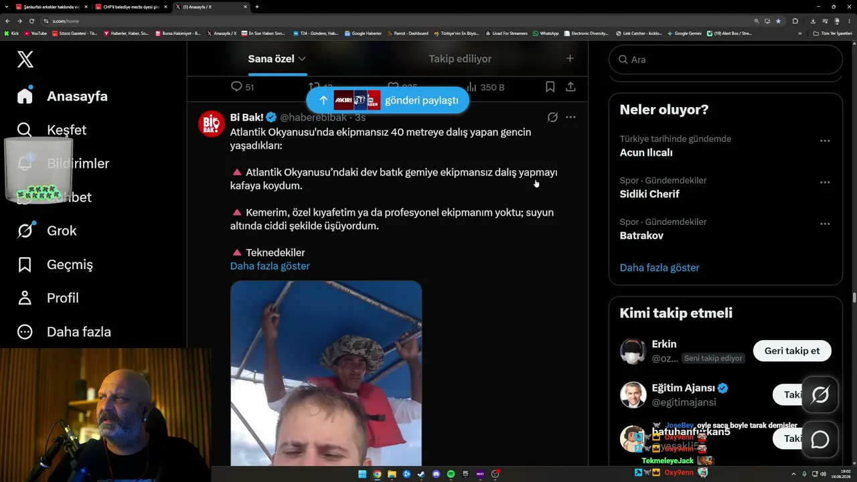The height and width of the screenshot is (482, 857).
Task: Open Kick bookmark
Action: tap(12, 33)
